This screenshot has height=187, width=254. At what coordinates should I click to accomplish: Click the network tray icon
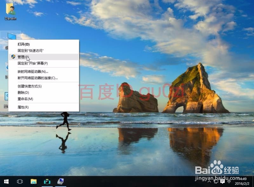click(x=216, y=182)
